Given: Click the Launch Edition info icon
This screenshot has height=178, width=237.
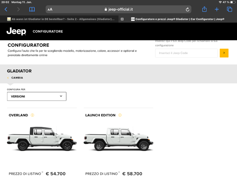Looking at the screenshot, I should tap(120, 115).
